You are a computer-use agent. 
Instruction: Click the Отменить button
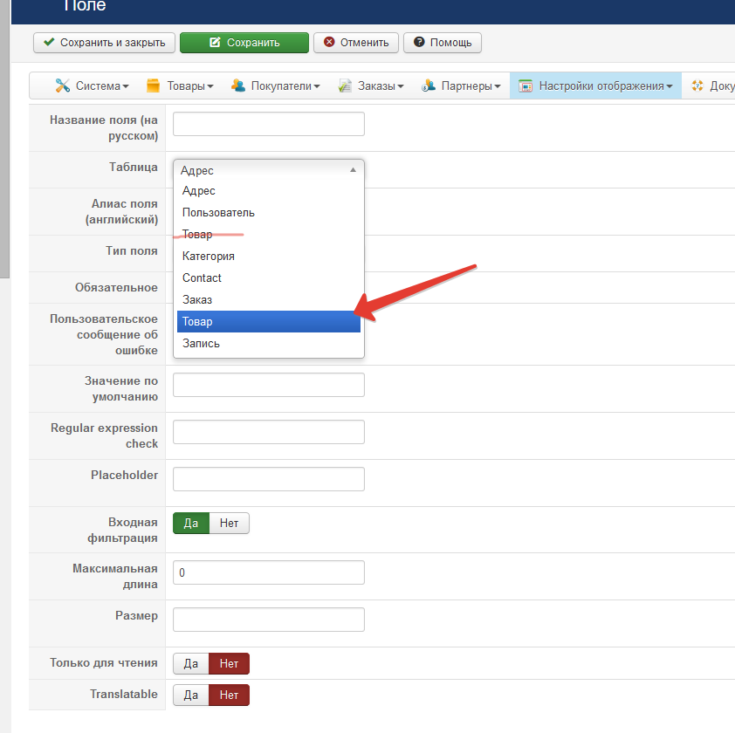(356, 43)
